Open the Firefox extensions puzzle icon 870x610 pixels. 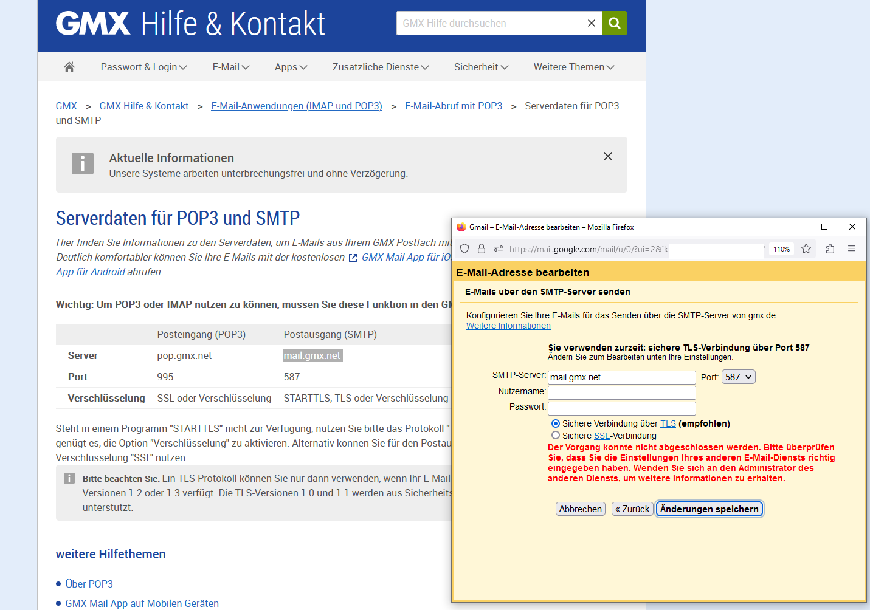tap(830, 248)
